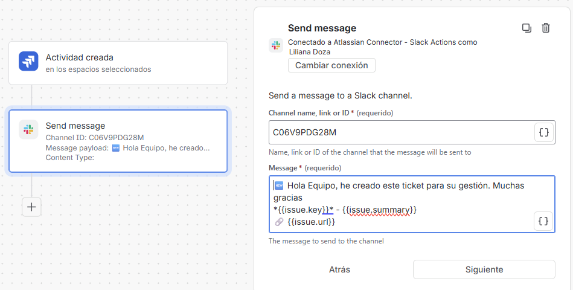Click 'Liliana Doza' connection user name
Viewport: 573px width, 290px height.
coord(310,52)
